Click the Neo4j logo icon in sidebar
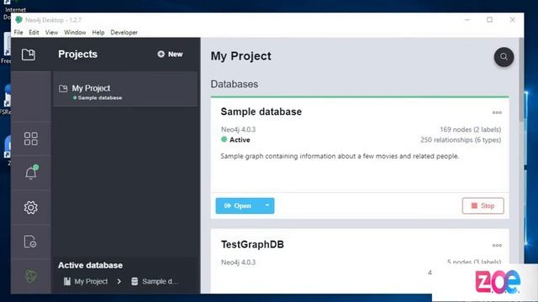This screenshot has width=538, height=302. pos(31,276)
